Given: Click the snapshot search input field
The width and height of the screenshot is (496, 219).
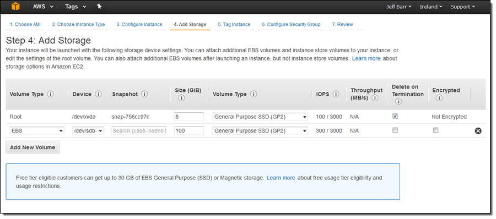Looking at the screenshot, I should [x=139, y=130].
